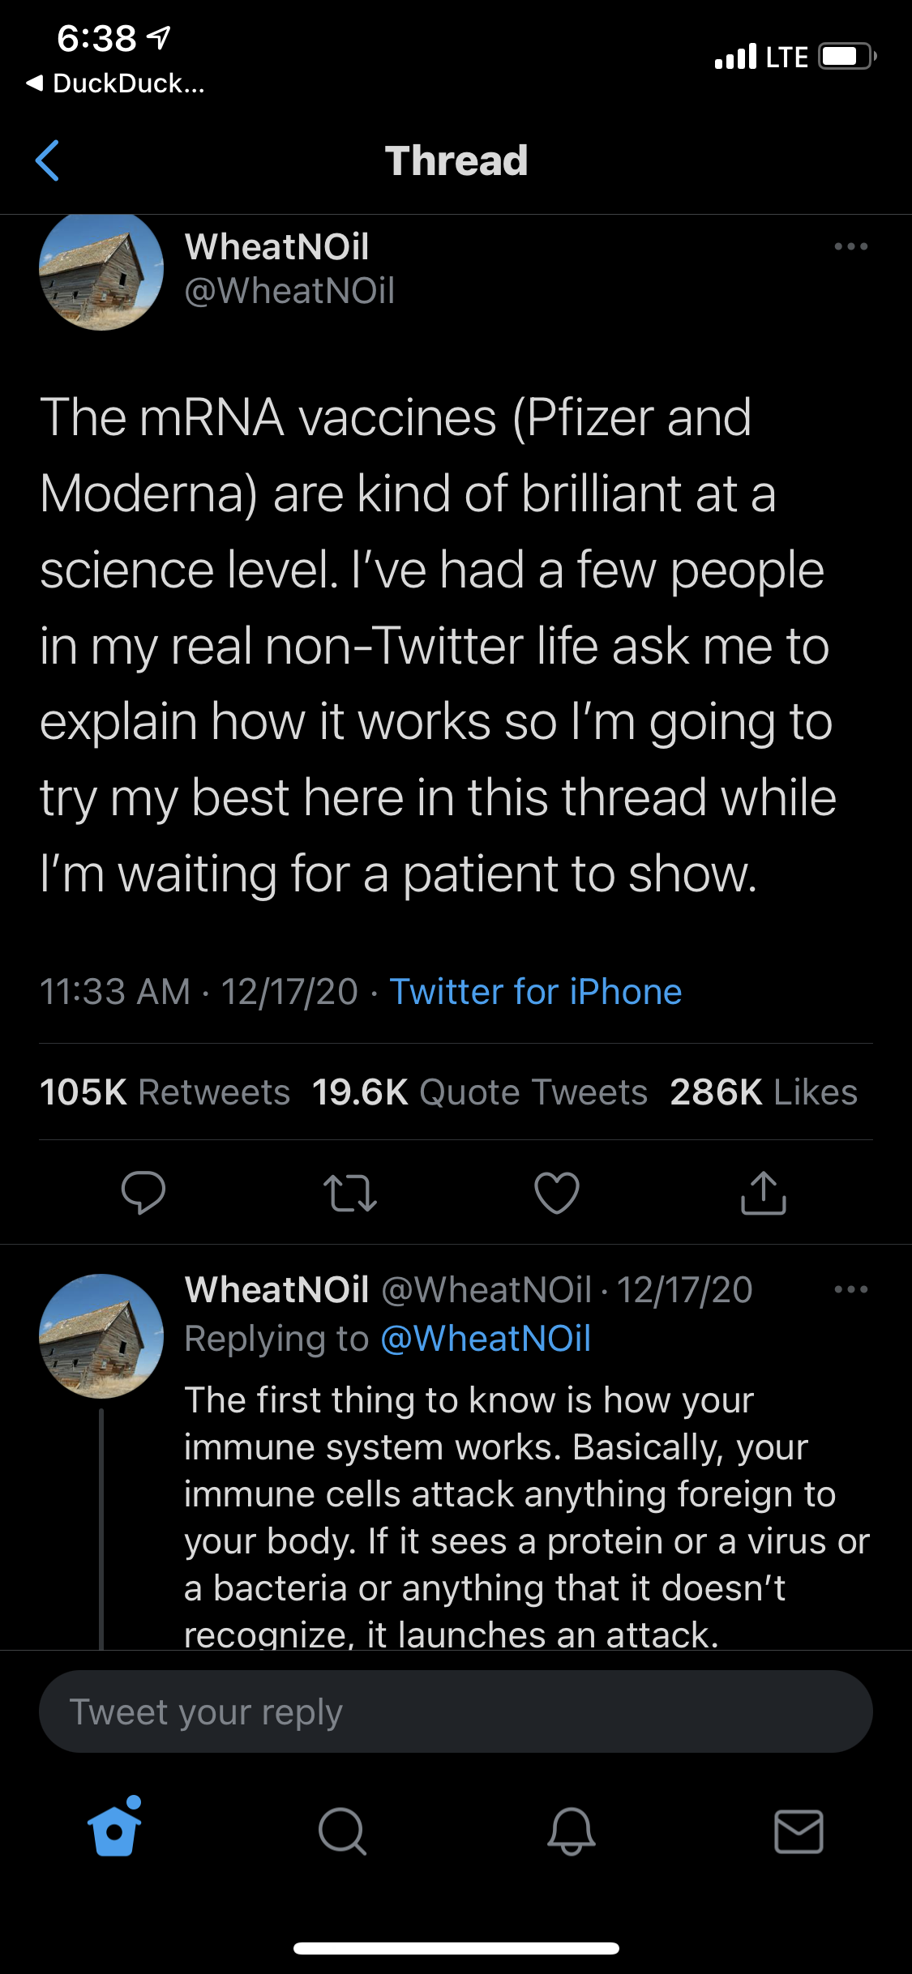
Task: View the 19.6K Quote Tweets
Action: (480, 1092)
